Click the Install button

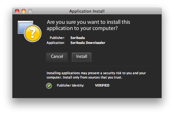(81, 57)
